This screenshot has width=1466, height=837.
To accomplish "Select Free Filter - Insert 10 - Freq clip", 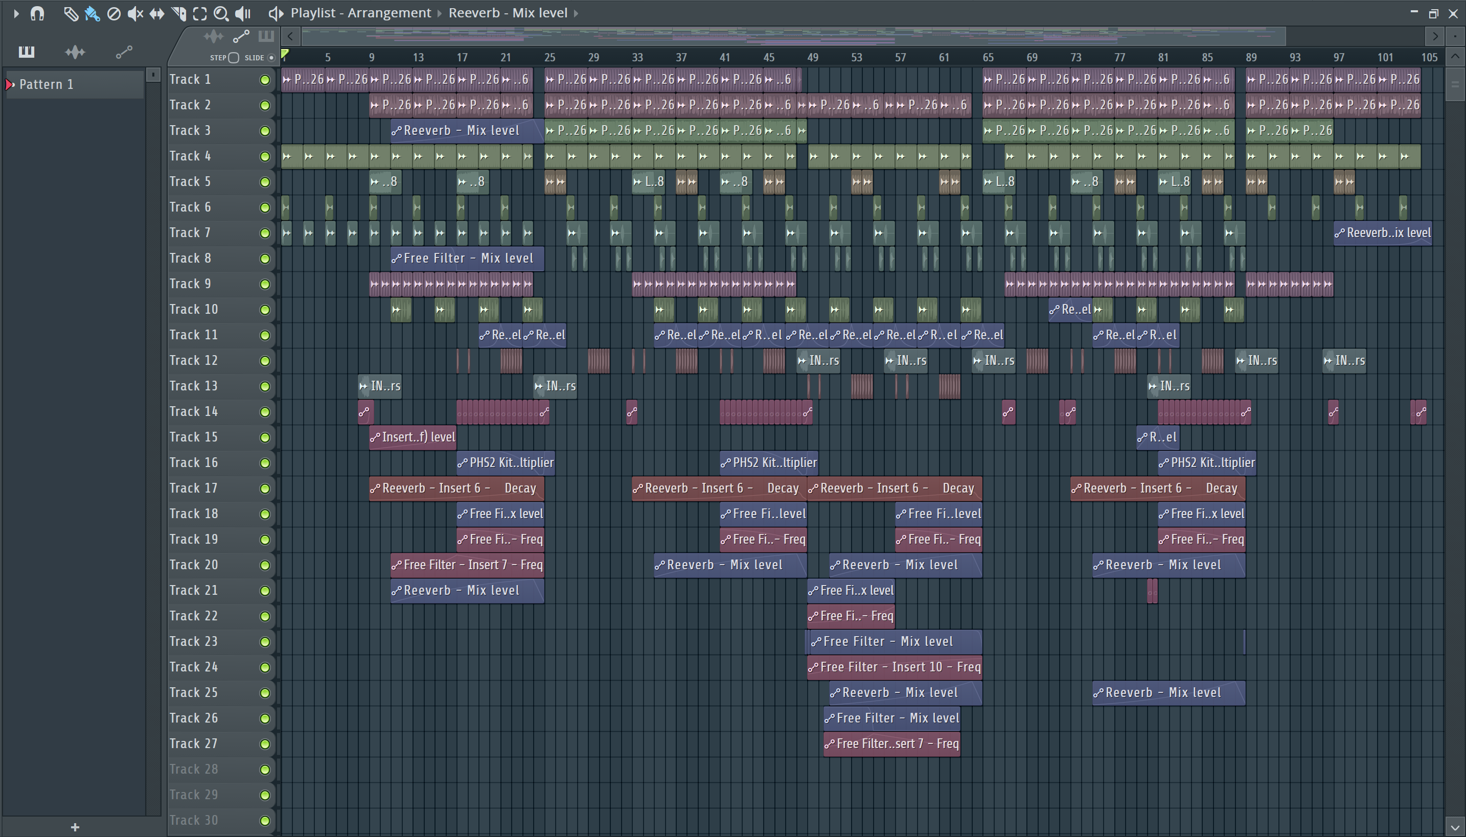I will pyautogui.click(x=894, y=667).
